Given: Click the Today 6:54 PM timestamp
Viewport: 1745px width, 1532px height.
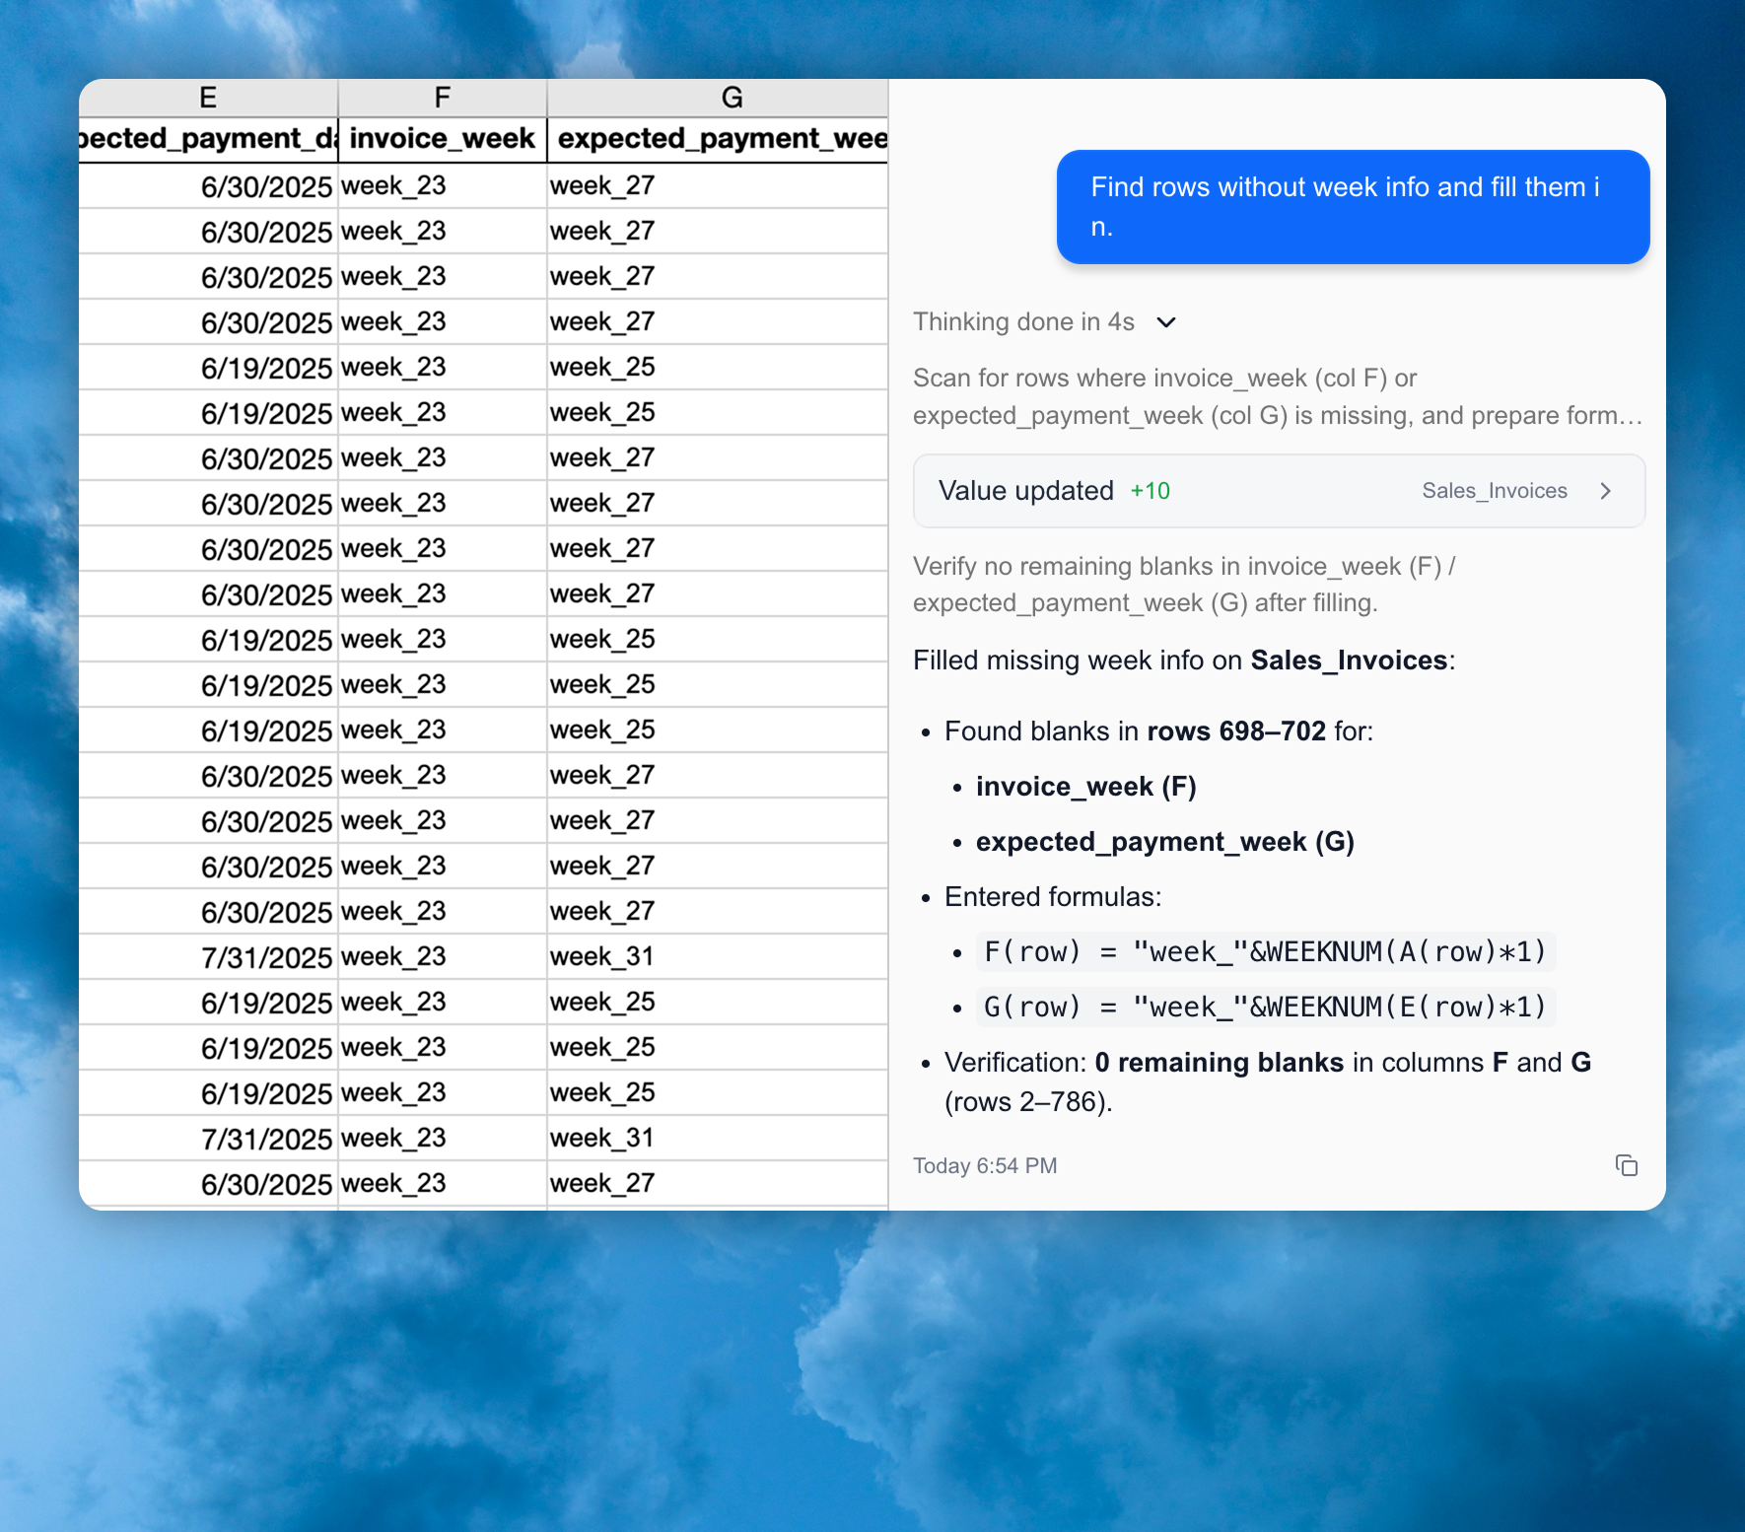Looking at the screenshot, I should [985, 1165].
